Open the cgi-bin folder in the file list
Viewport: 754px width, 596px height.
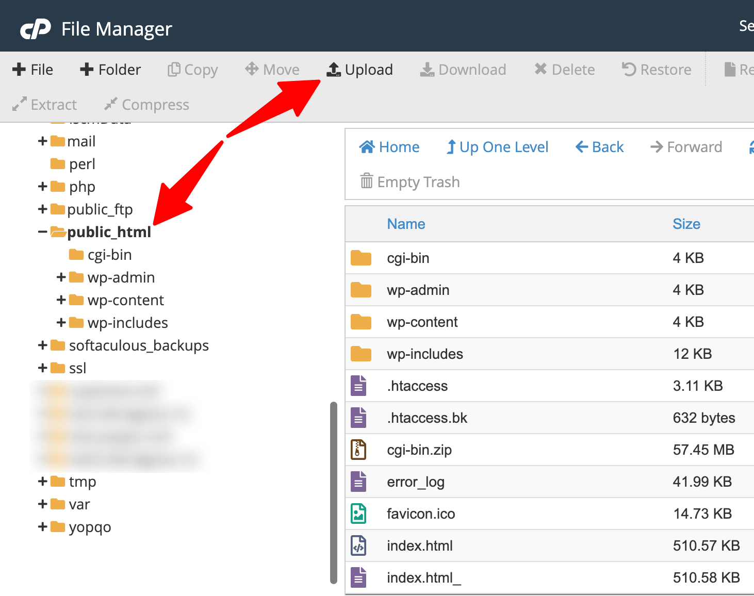pos(408,258)
